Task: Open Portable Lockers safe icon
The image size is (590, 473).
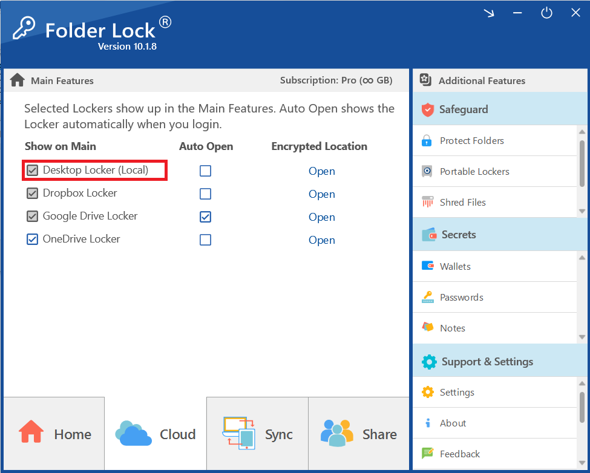Action: (427, 172)
